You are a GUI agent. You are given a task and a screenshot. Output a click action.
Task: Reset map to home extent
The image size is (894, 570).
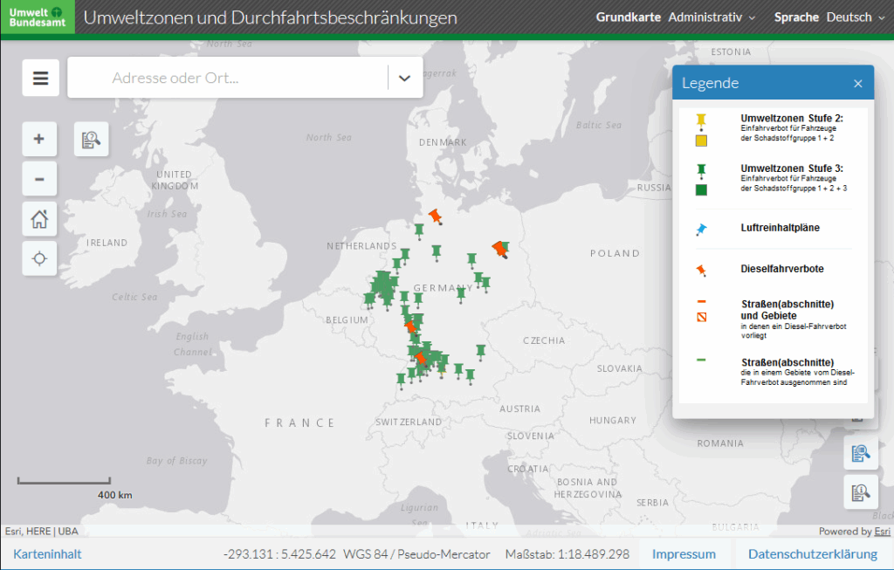tap(39, 218)
